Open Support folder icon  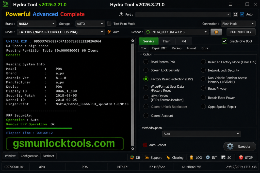tap(147, 158)
